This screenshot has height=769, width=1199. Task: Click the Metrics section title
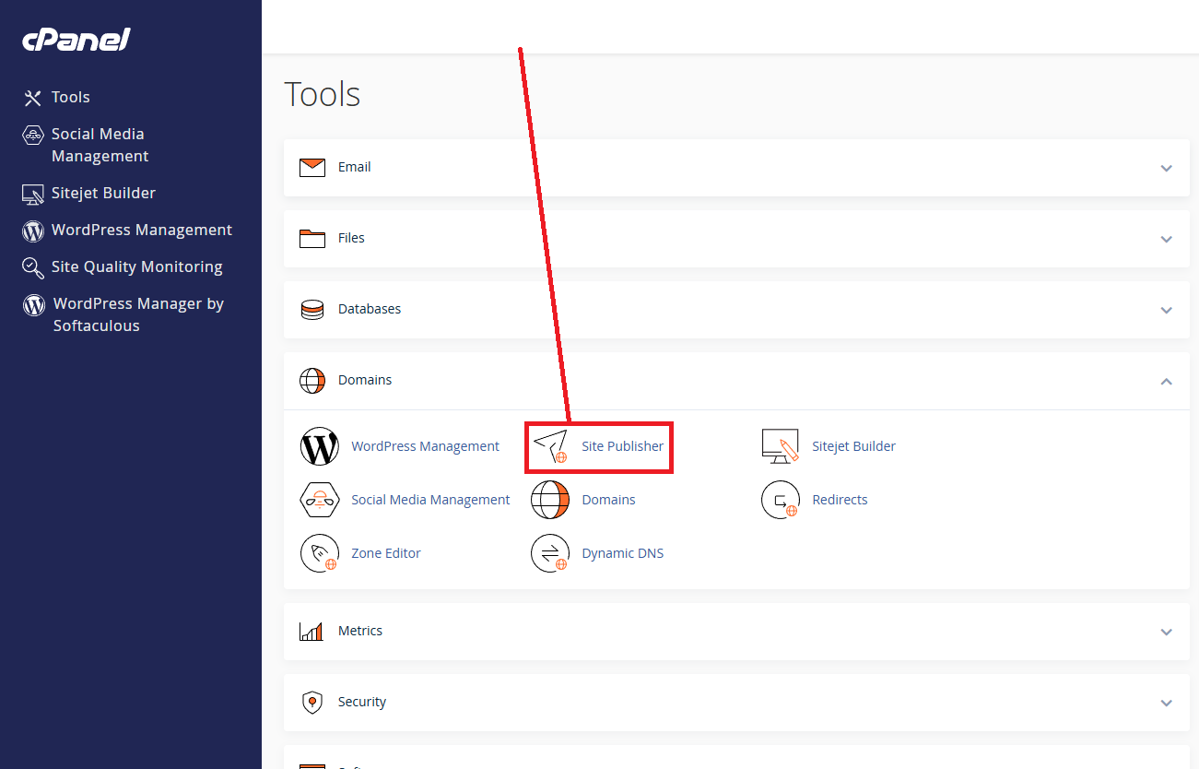click(x=360, y=631)
